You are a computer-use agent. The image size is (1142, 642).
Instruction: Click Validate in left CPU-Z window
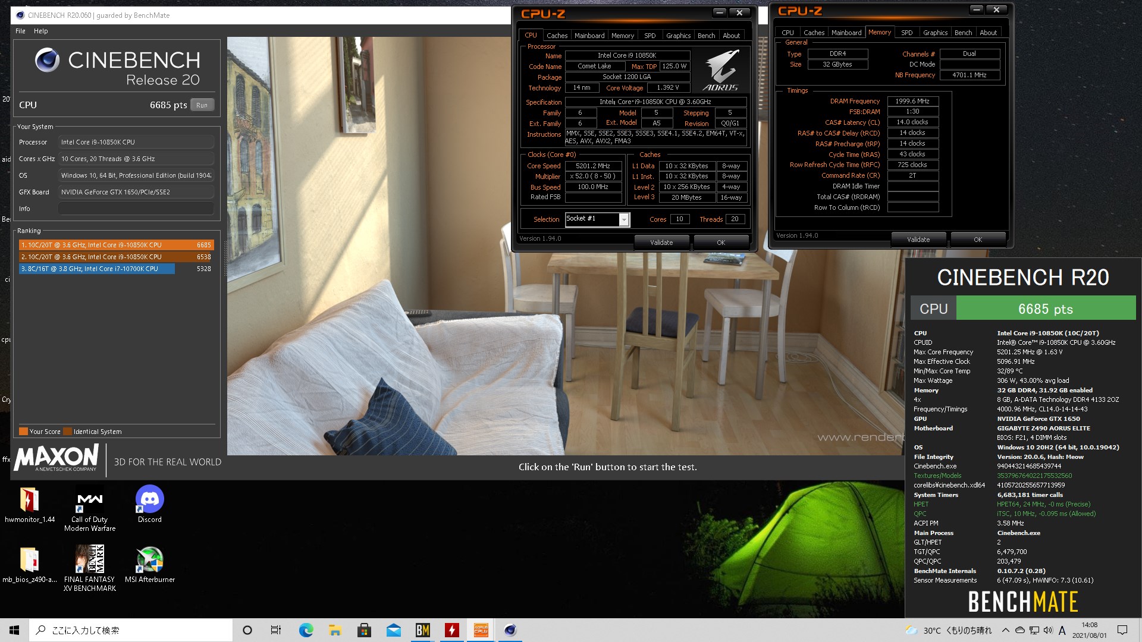(661, 243)
